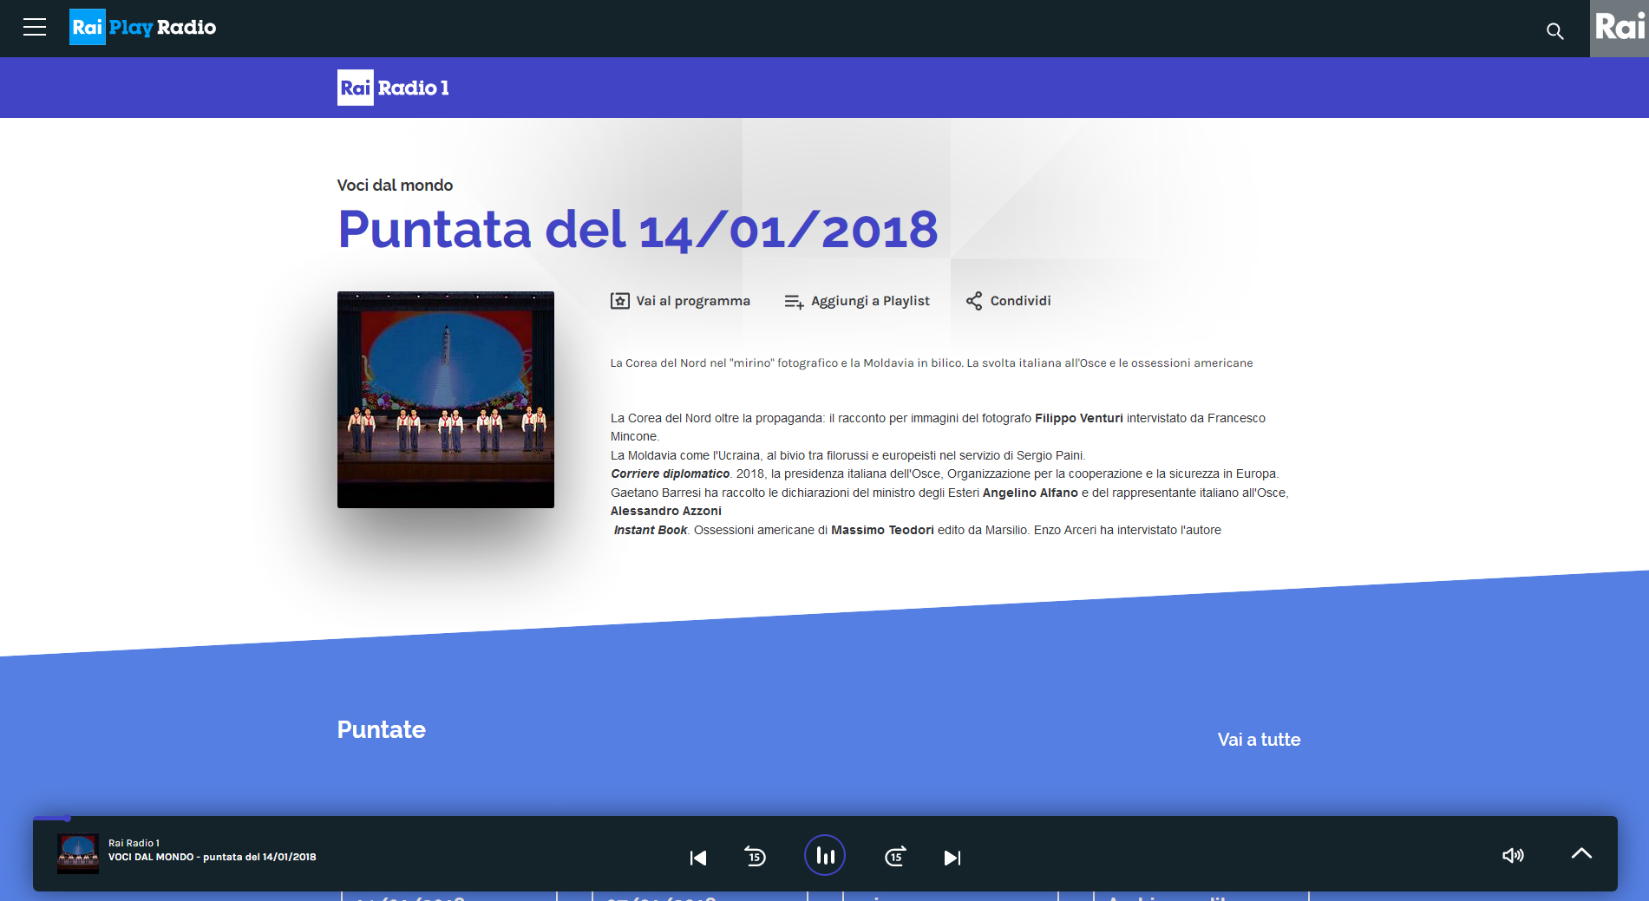This screenshot has height=901, width=1649.
Task: Click the Aggiungi a Playlist plus icon
Action: click(x=794, y=302)
